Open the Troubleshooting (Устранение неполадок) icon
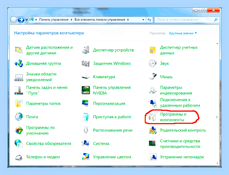Viewport: 229px width, 175px height. pyautogui.click(x=153, y=157)
